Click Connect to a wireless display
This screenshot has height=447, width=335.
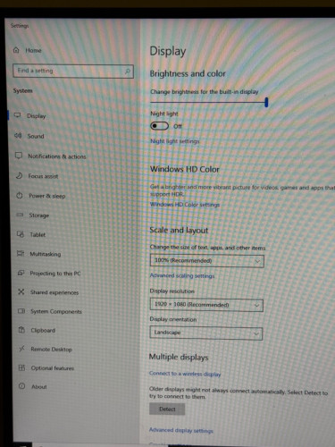185,374
